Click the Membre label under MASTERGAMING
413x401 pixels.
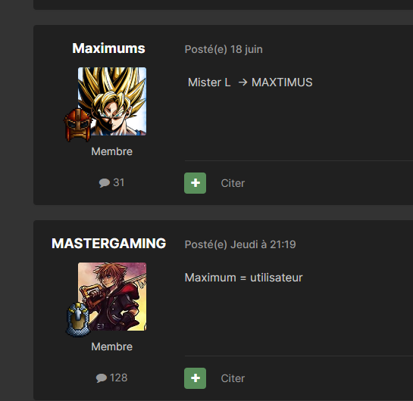(x=111, y=347)
